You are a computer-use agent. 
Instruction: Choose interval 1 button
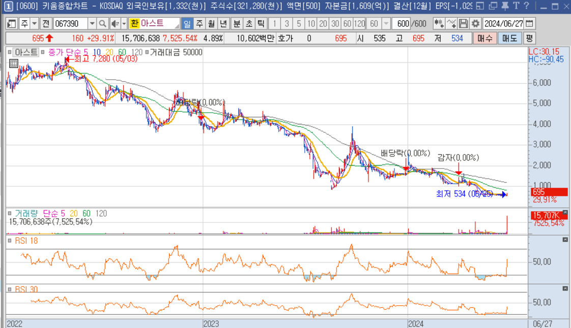point(275,24)
